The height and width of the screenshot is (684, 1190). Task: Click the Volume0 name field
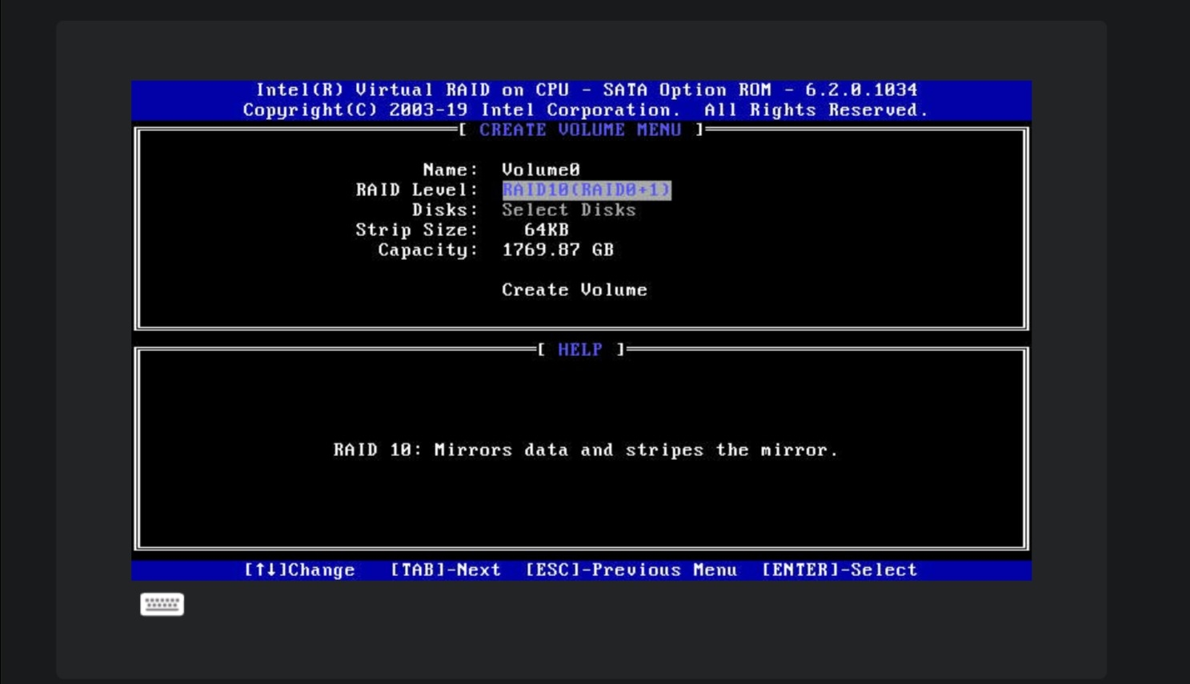[x=540, y=170]
